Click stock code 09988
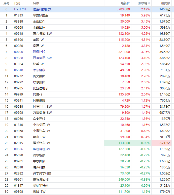The width and height of the screenshot is (174, 195). [x=19, y=107]
